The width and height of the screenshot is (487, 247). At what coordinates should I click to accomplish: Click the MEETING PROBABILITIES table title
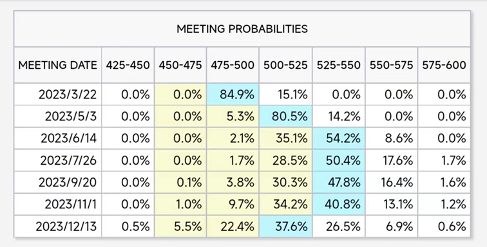click(242, 29)
